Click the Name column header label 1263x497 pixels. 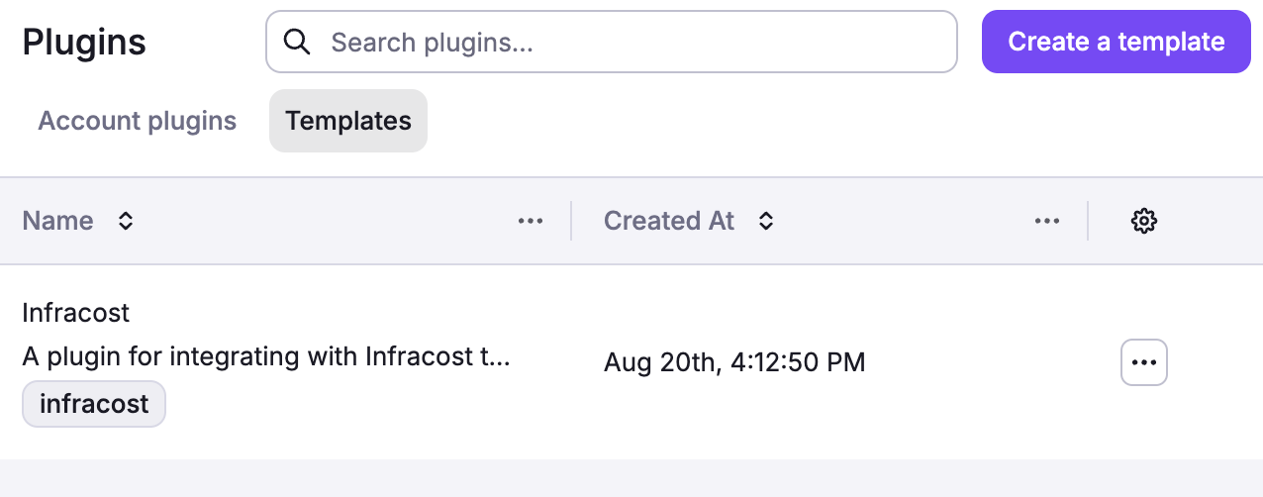[58, 221]
